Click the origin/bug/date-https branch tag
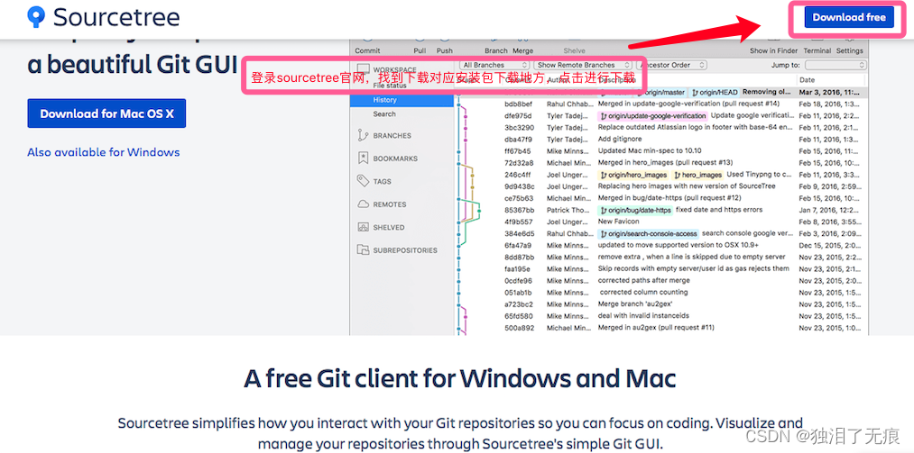The image size is (914, 453). pyautogui.click(x=635, y=210)
